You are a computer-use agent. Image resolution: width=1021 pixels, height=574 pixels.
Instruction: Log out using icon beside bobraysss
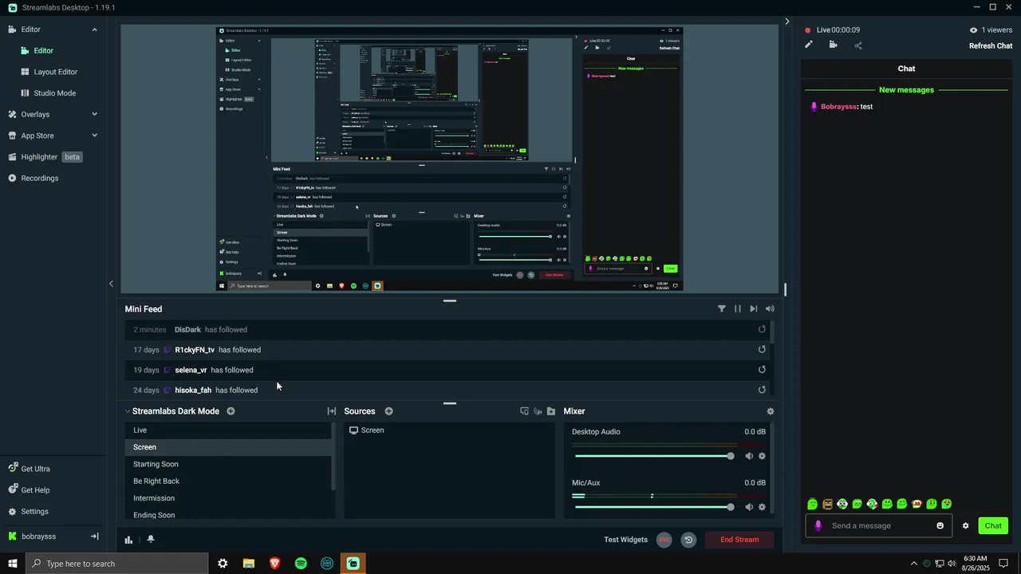tap(94, 537)
